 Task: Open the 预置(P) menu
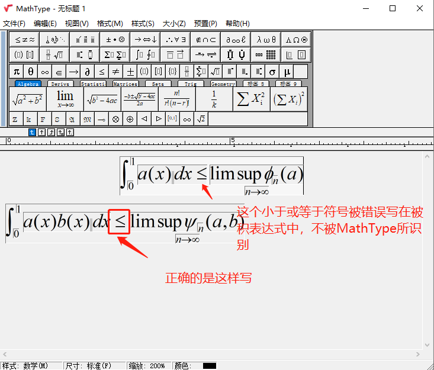(205, 24)
